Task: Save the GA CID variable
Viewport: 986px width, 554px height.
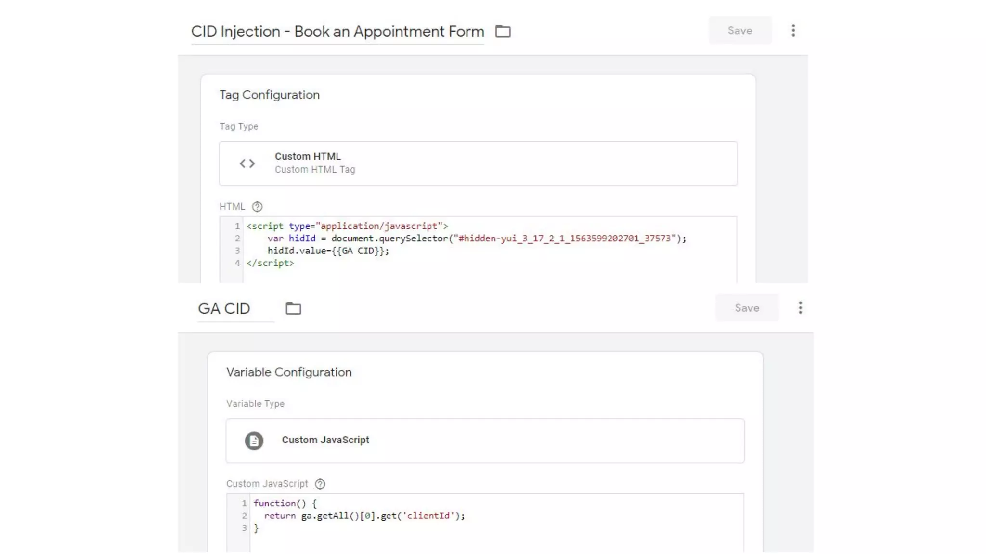Action: pos(746,308)
